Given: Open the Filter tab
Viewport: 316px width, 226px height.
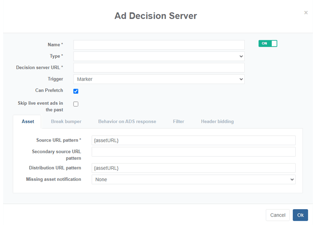Looking at the screenshot, I should pyautogui.click(x=178, y=122).
